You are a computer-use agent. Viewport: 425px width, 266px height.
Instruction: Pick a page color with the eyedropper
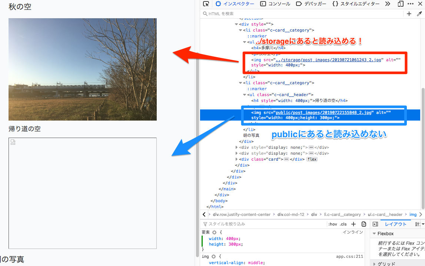(x=419, y=14)
